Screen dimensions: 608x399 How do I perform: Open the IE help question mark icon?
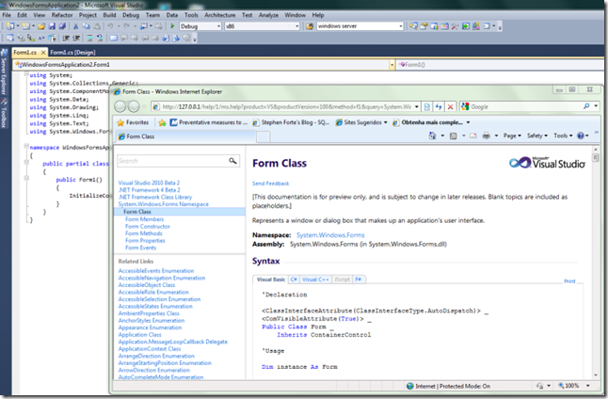click(581, 136)
